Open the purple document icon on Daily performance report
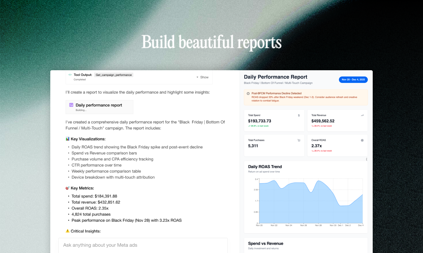This screenshot has height=253, width=423. click(71, 105)
